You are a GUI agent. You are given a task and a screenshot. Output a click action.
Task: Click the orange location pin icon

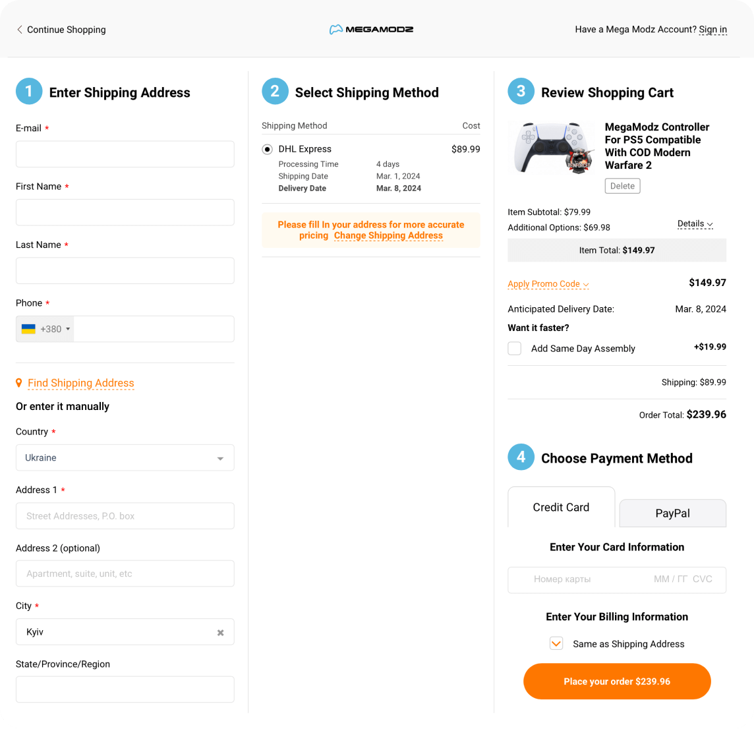pyautogui.click(x=19, y=383)
